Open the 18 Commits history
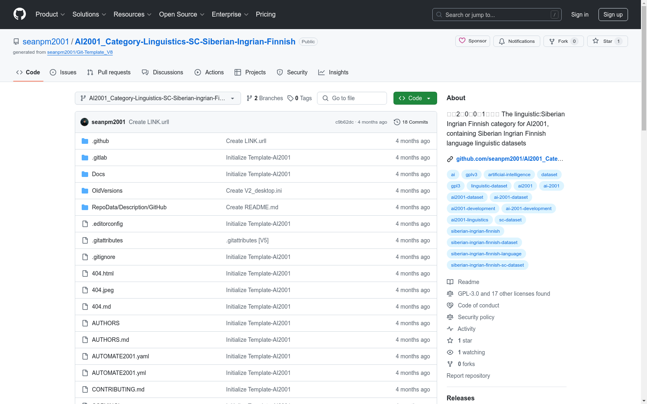The width and height of the screenshot is (647, 404). [x=411, y=122]
